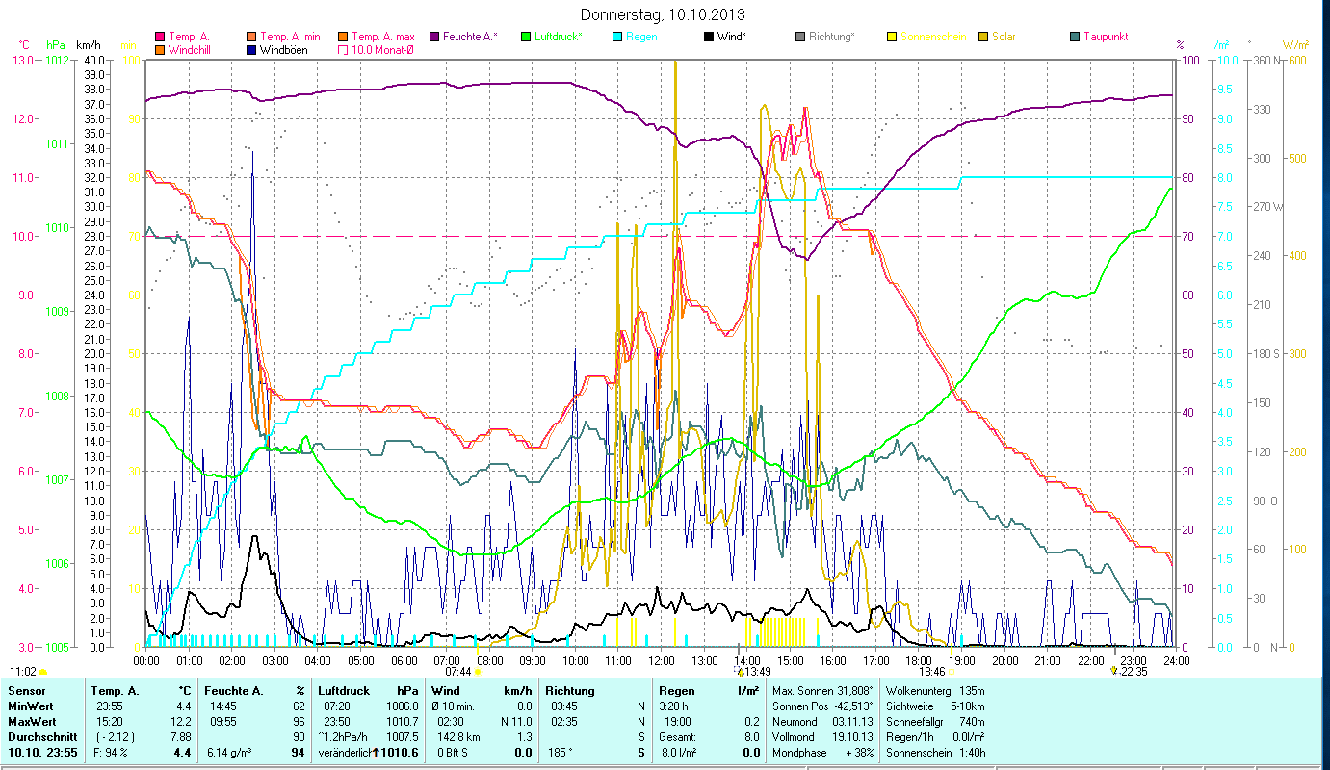Click the Schneefallgr 740m entry
This screenshot has width=1330, height=770.
[x=935, y=722]
